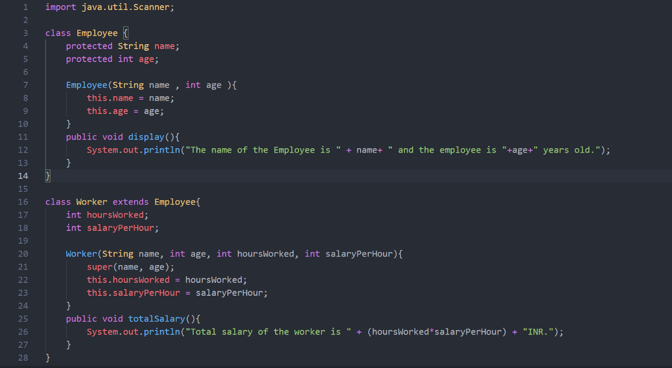Click the closing brace on line 14
The image size is (672, 368).
point(47,176)
